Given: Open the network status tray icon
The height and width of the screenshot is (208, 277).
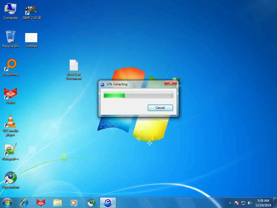Looking at the screenshot, I should click(243, 203).
